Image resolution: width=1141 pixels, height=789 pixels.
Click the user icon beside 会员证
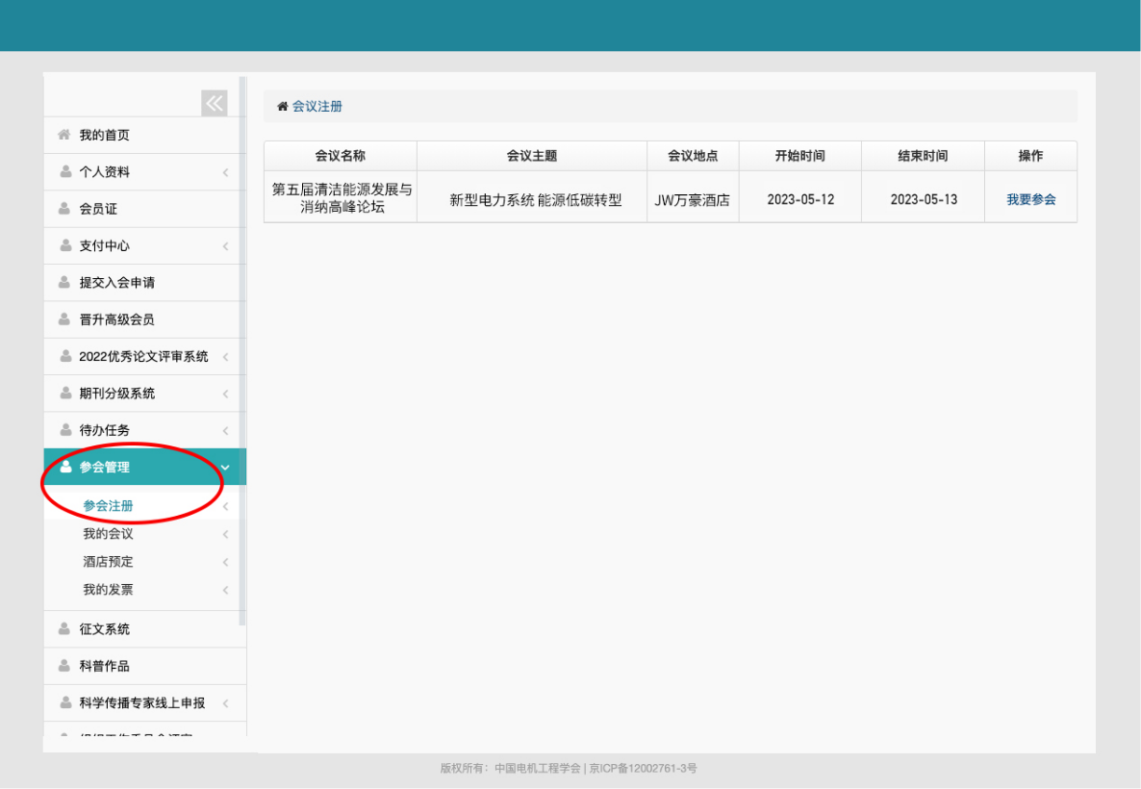click(65, 209)
